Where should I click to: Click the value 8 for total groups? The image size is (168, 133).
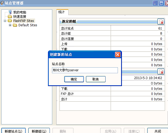click(161, 34)
